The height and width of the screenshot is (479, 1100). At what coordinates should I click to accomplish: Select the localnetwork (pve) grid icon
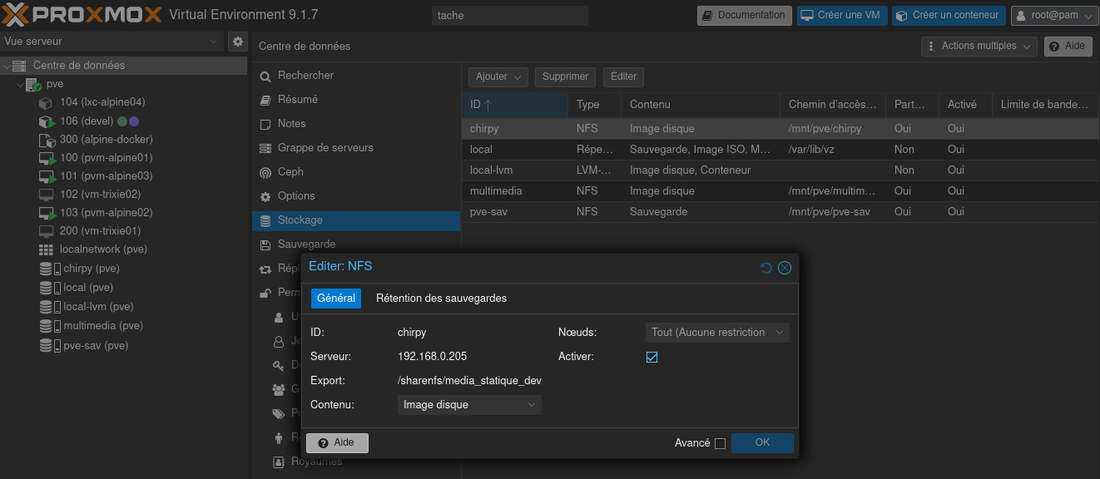[47, 249]
